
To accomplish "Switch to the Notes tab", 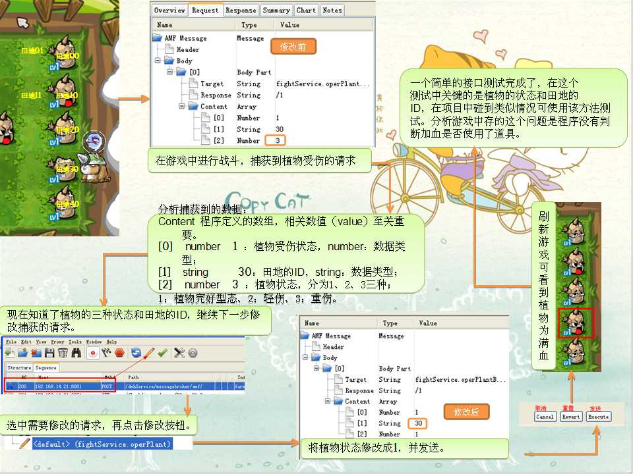I will 332,10.
